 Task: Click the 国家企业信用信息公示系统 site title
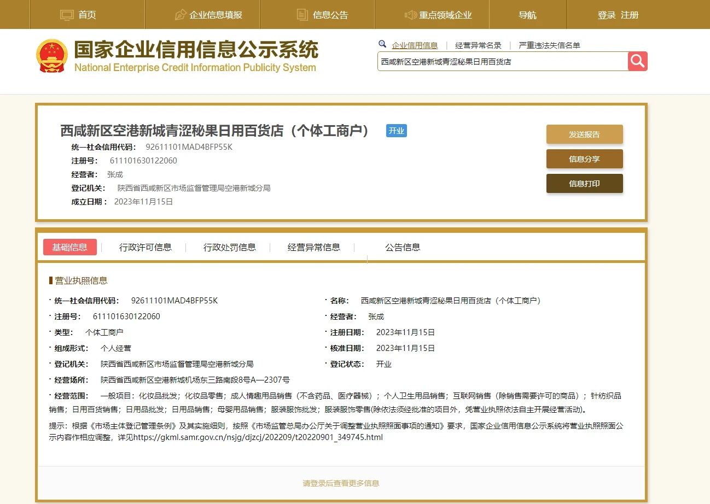point(196,50)
